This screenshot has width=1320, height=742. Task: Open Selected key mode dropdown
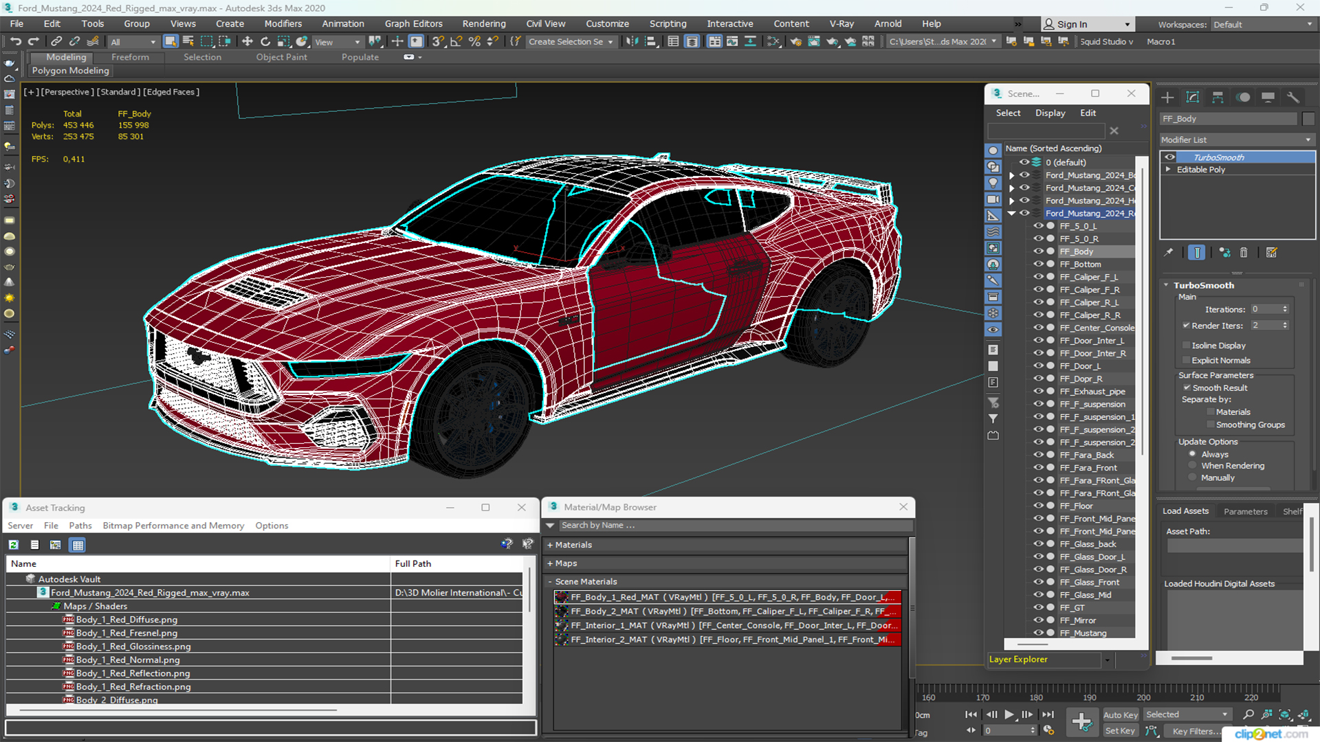coord(1187,715)
